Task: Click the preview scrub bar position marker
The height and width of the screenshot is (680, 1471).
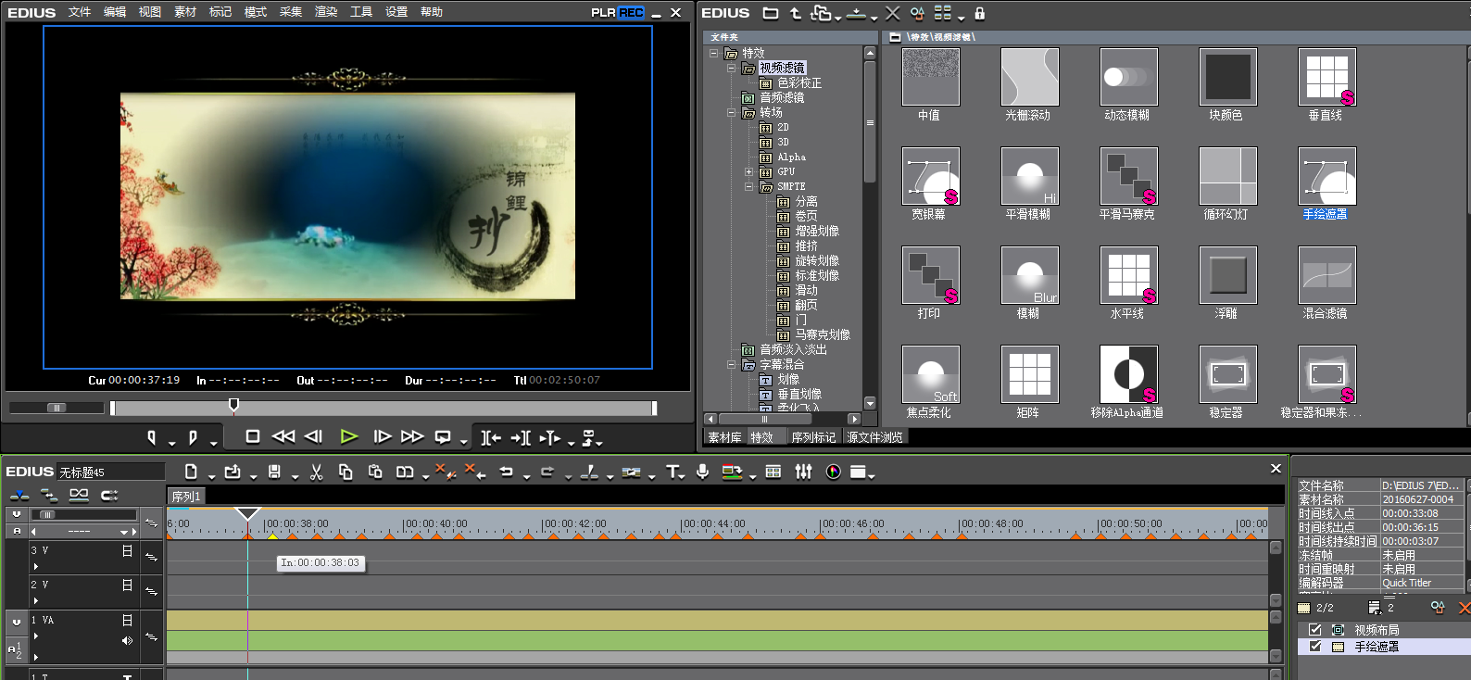Action: pos(233,405)
